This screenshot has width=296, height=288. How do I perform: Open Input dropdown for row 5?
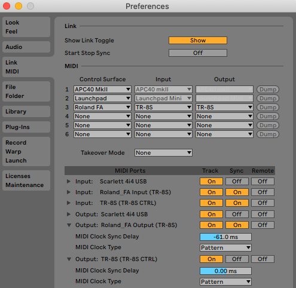(x=163, y=125)
